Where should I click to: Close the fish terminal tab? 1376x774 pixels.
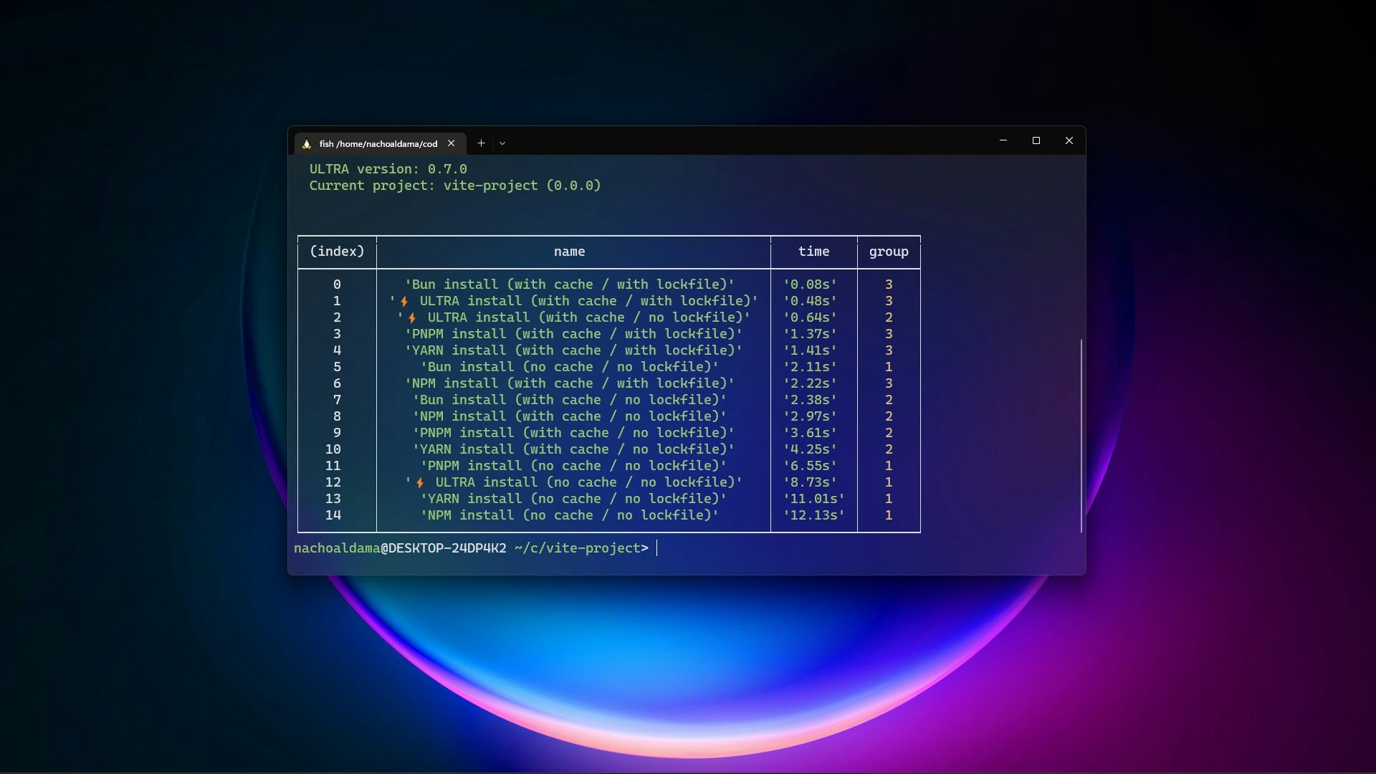click(x=451, y=143)
